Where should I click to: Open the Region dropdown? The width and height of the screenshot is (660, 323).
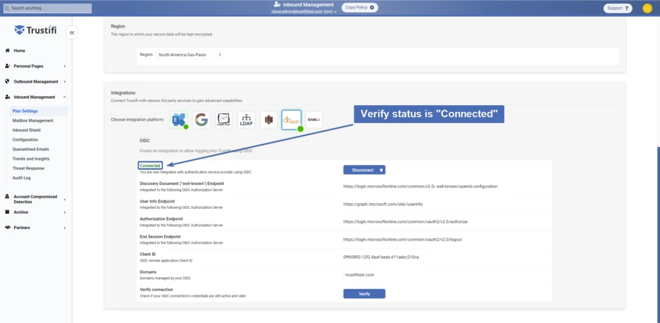190,55
